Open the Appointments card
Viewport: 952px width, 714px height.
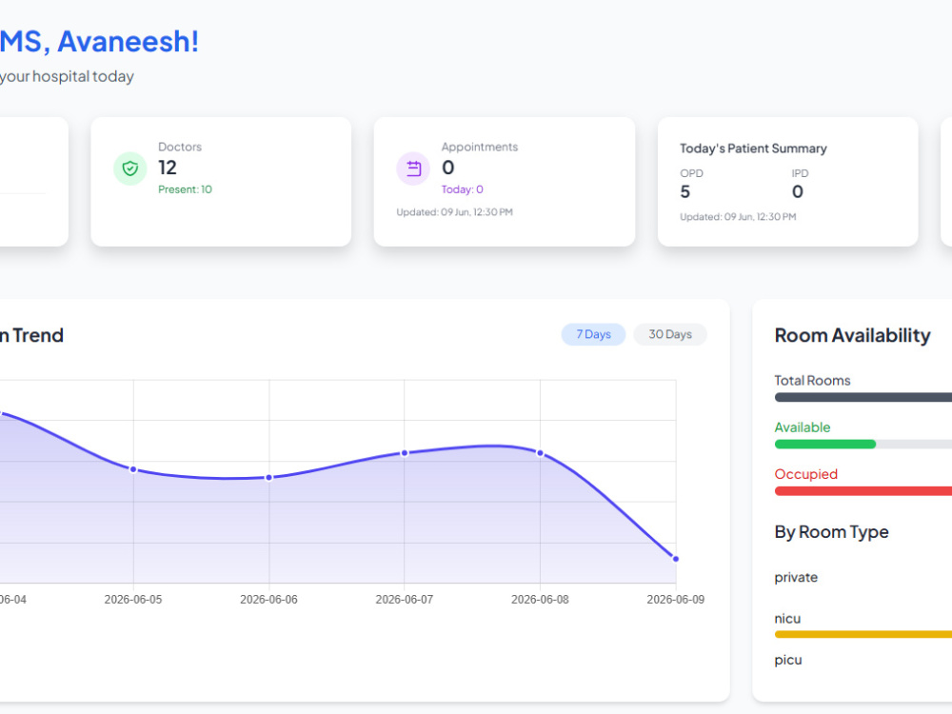click(505, 182)
